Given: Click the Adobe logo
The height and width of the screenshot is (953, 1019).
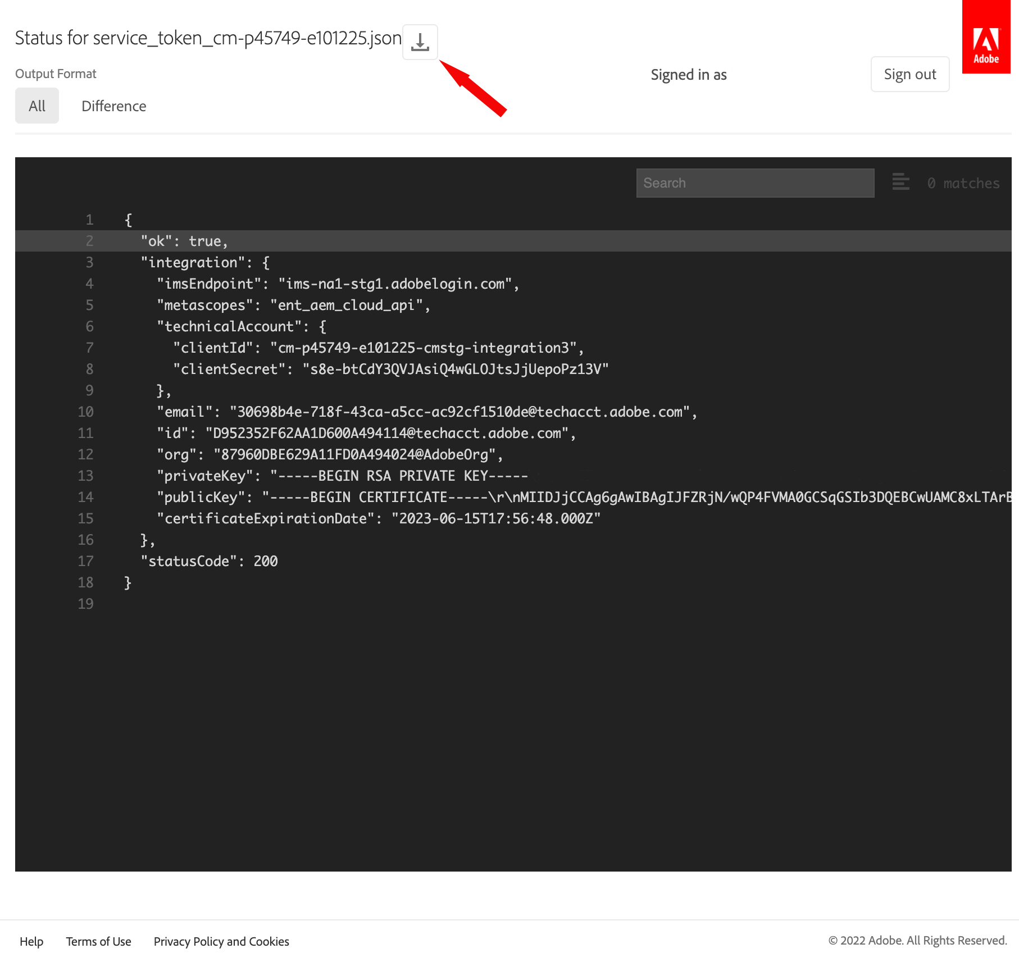Looking at the screenshot, I should click(x=986, y=37).
